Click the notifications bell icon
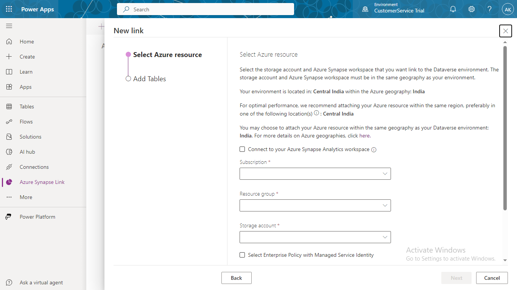 (453, 9)
